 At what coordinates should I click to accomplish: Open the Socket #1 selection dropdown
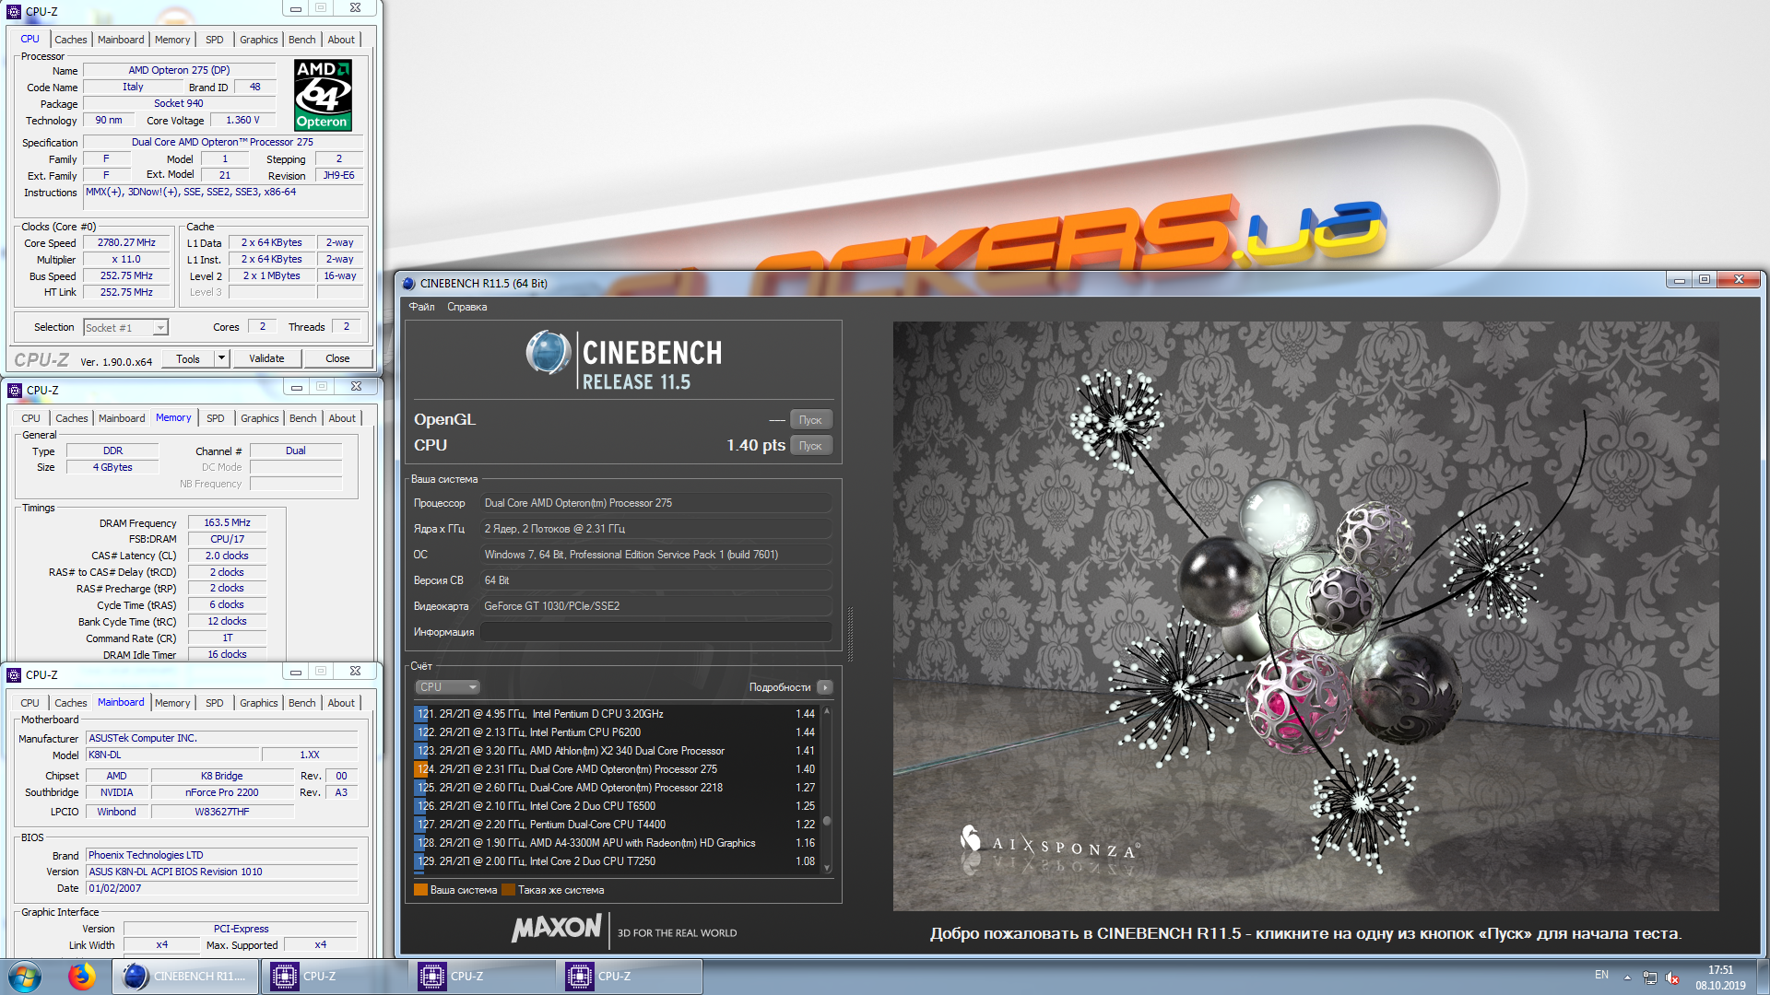tap(125, 327)
